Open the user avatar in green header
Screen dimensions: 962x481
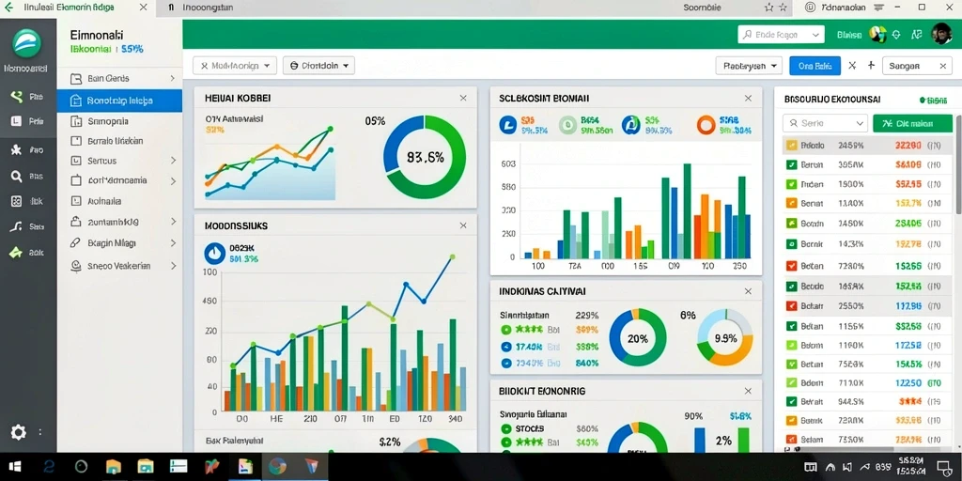[941, 35]
